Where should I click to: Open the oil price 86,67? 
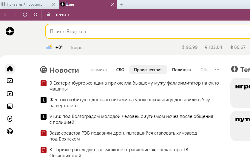click(238, 47)
